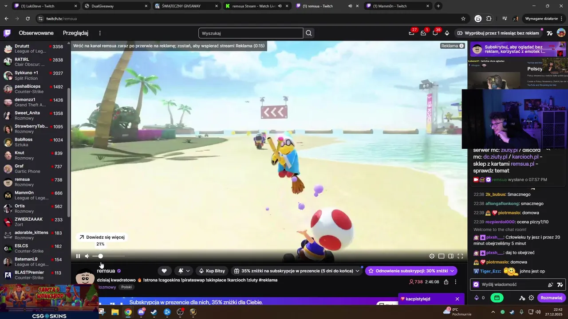Open whispers icon showing 39 badge
This screenshot has width=568, height=319.
coord(435,33)
